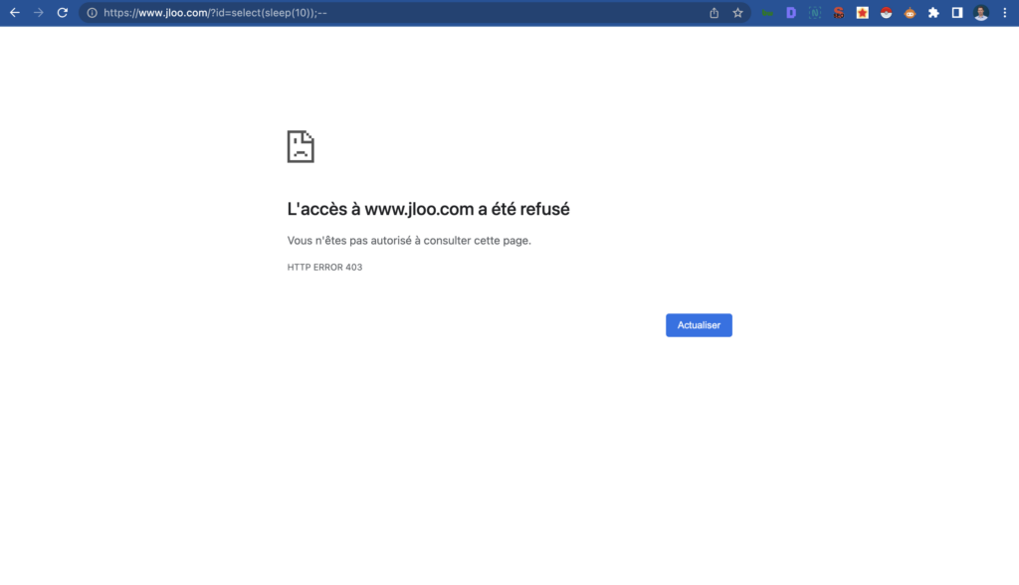Open the user profile avatar
1019x585 pixels.
[x=981, y=12]
